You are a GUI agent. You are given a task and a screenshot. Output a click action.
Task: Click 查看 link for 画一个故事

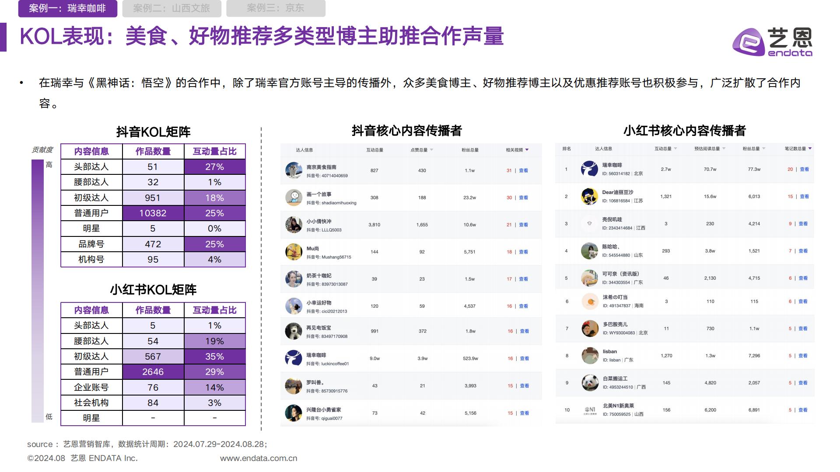click(x=523, y=198)
